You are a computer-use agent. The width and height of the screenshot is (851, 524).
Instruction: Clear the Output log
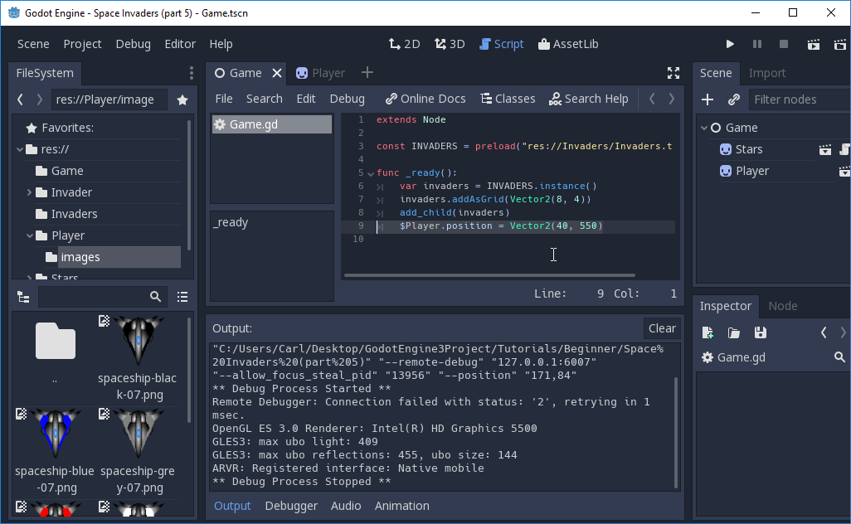662,328
